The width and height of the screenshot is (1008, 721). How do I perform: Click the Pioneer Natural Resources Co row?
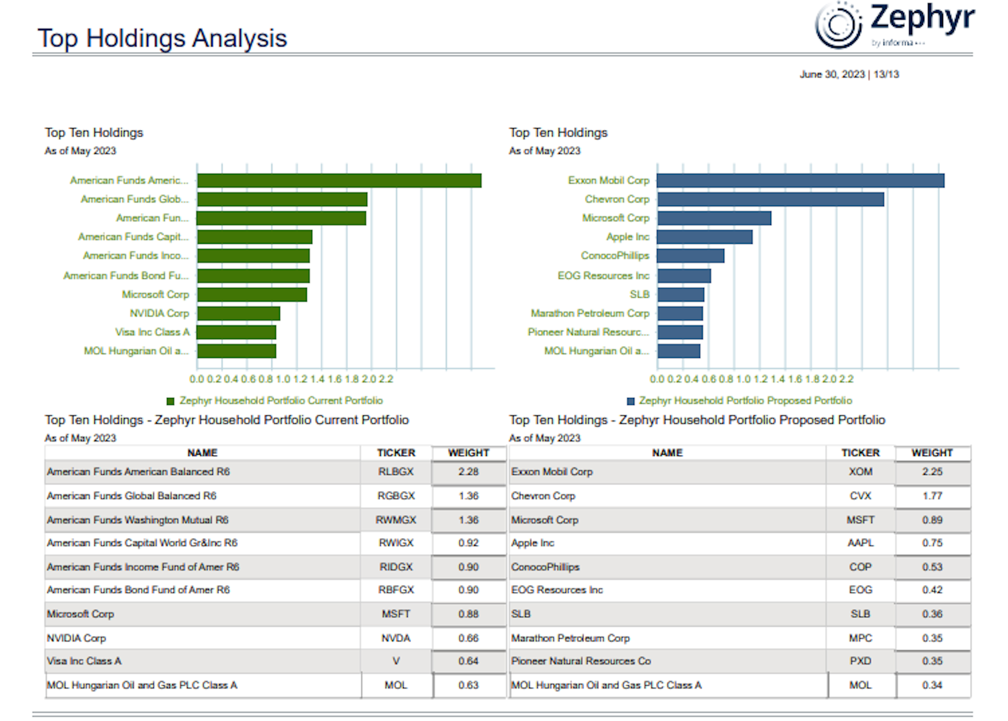(x=581, y=661)
